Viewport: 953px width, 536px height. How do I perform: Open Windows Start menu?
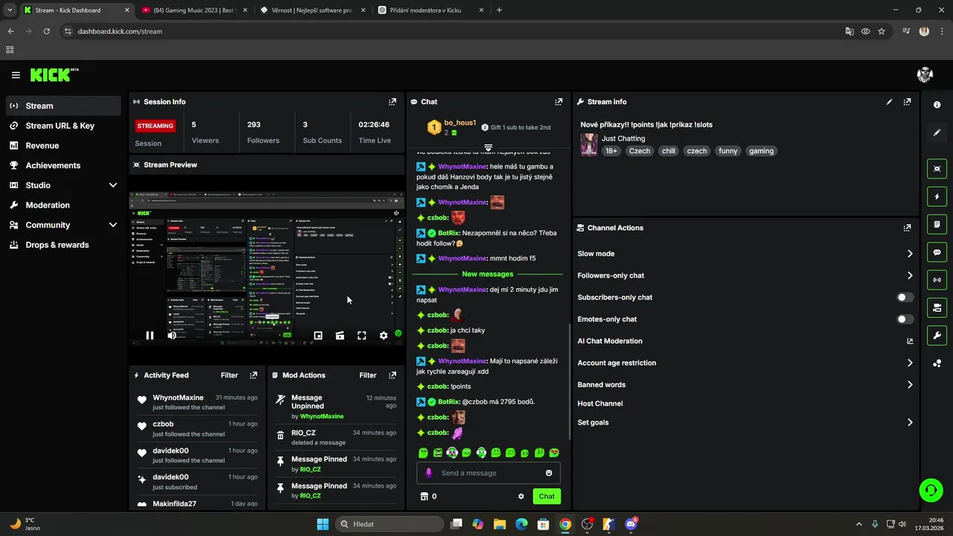pyautogui.click(x=322, y=524)
